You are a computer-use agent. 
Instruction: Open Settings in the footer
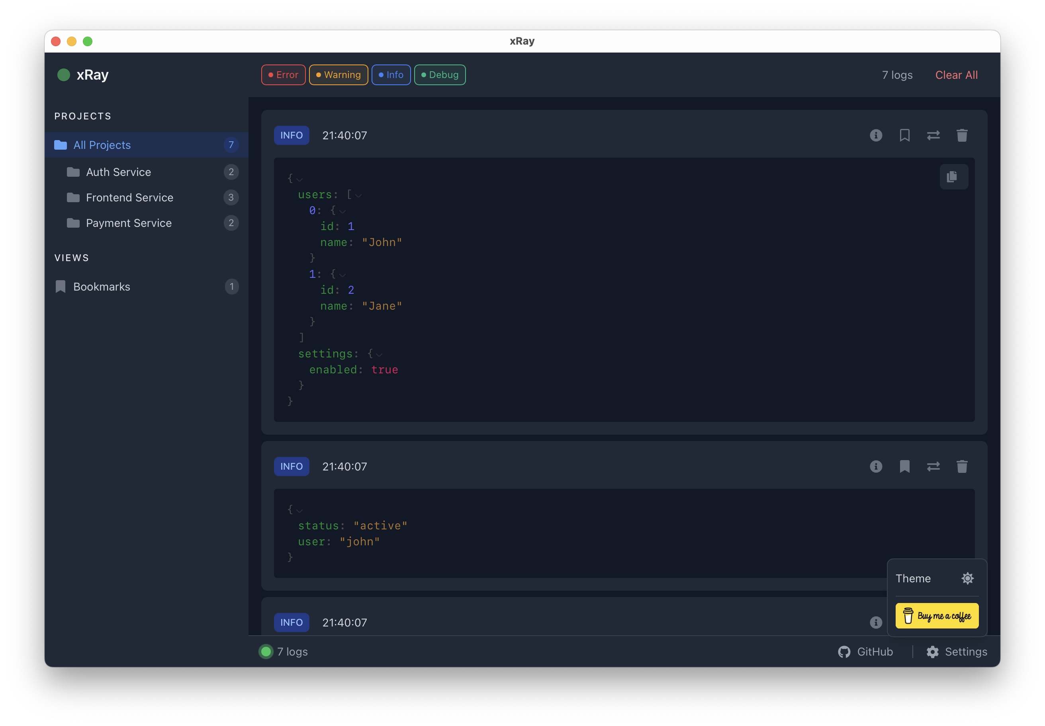[957, 652]
